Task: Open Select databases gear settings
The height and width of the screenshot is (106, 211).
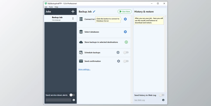Action: pyautogui.click(x=125, y=32)
